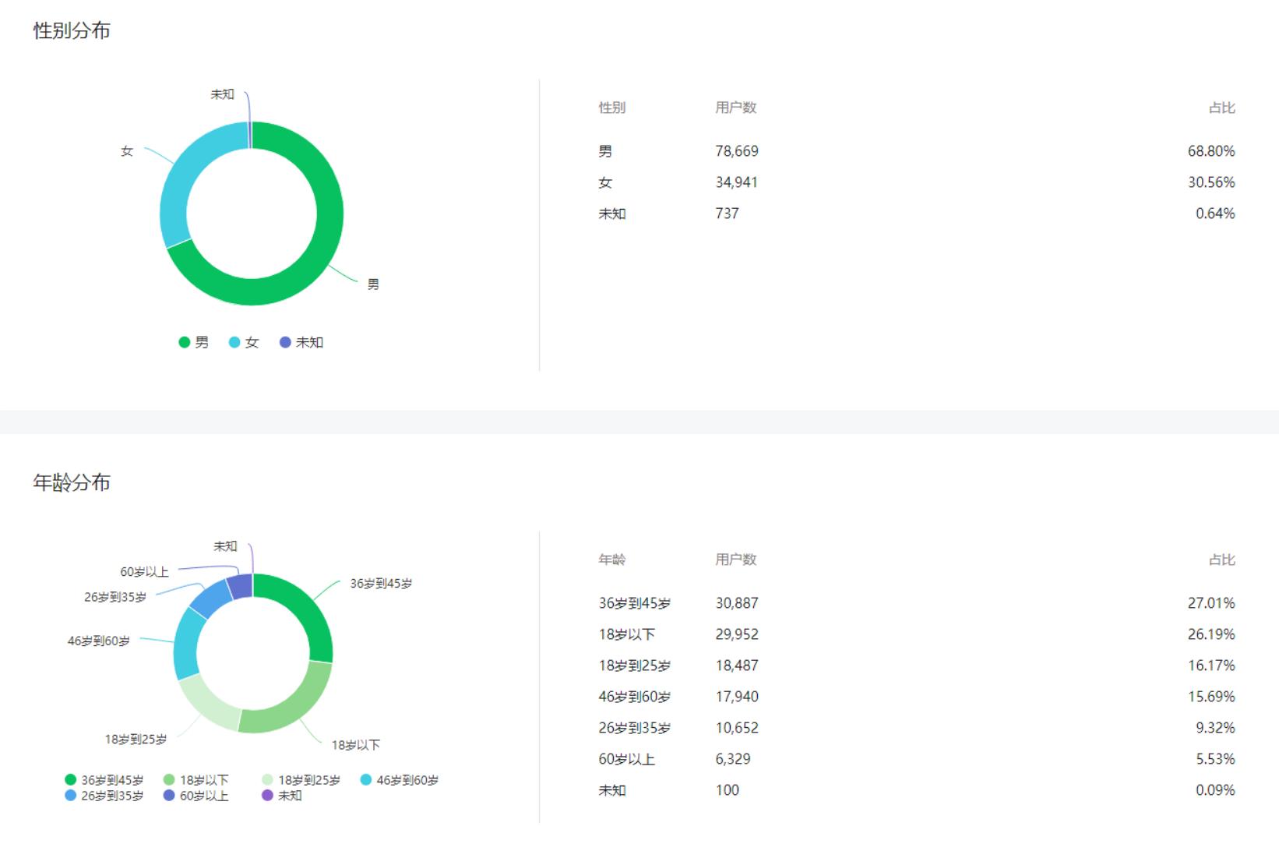Click 46岁到60岁 callout label beside age donut

[98, 641]
